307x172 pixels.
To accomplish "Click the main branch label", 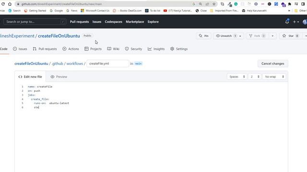I will point(138,64).
